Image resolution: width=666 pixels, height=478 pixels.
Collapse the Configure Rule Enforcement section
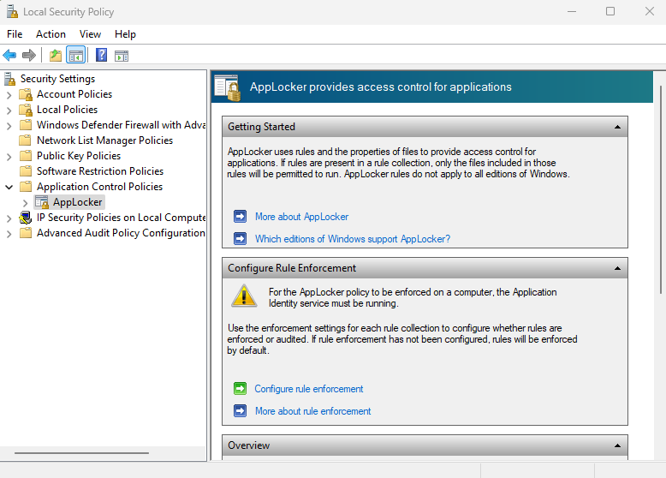617,268
